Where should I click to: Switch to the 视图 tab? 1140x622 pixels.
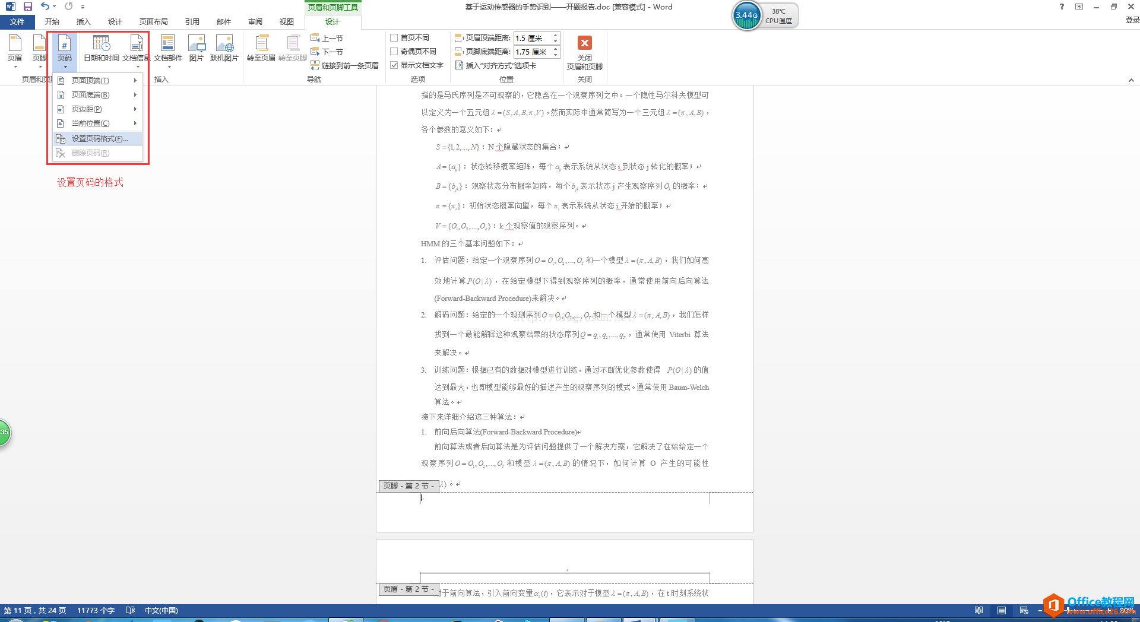(x=287, y=22)
